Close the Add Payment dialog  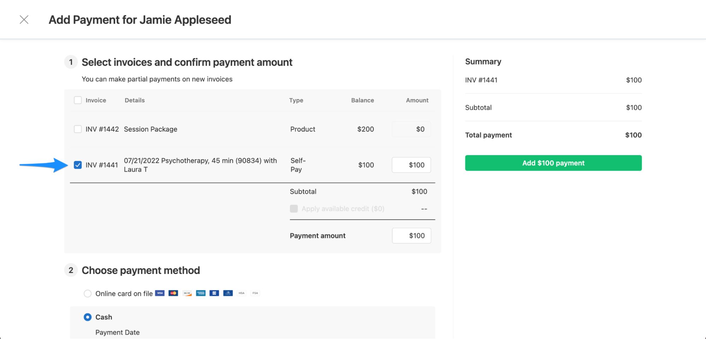tap(24, 19)
